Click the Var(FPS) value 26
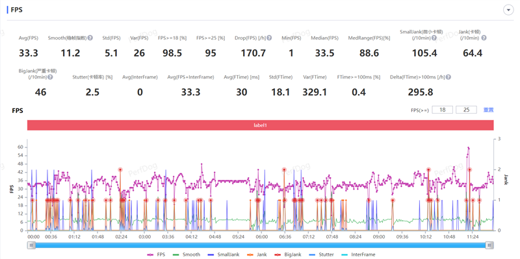Screen dimensions: 520x259 coord(139,53)
